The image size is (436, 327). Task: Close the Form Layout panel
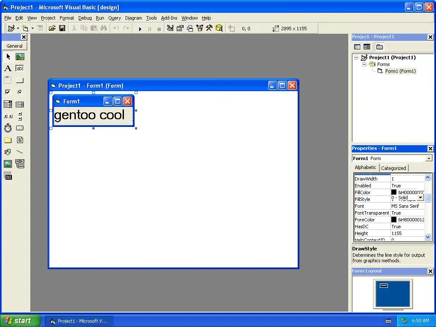430,271
